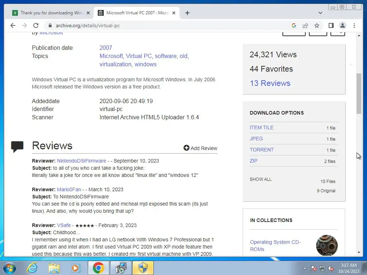Click SHOW ALL download files

[261, 179]
